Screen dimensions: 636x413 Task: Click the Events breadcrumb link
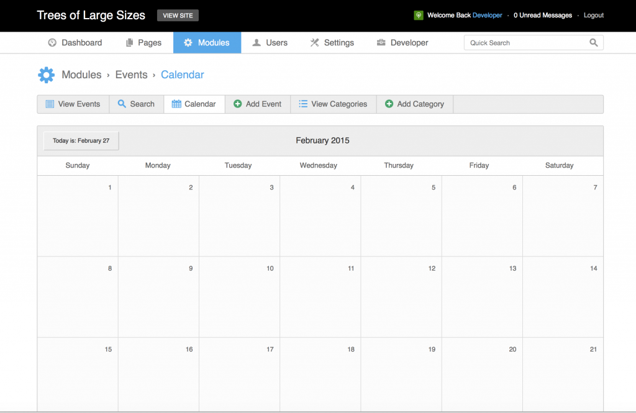[132, 75]
